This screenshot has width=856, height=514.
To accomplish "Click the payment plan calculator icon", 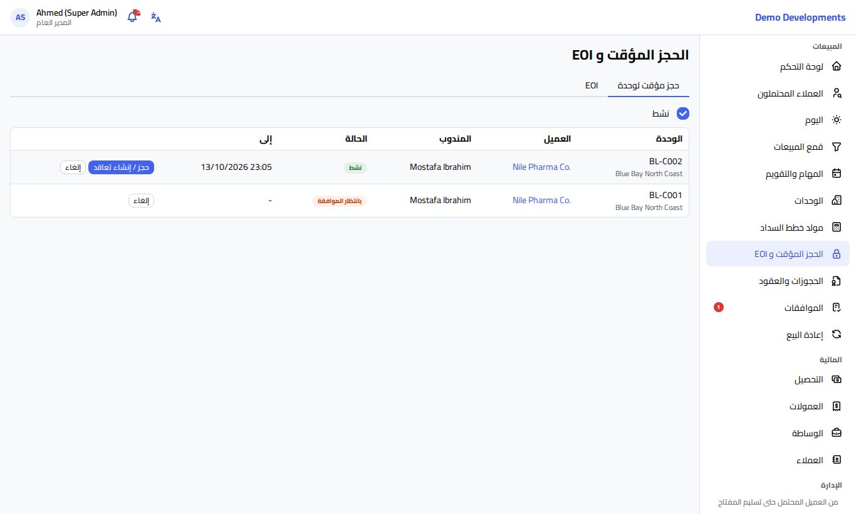I will click(x=836, y=227).
